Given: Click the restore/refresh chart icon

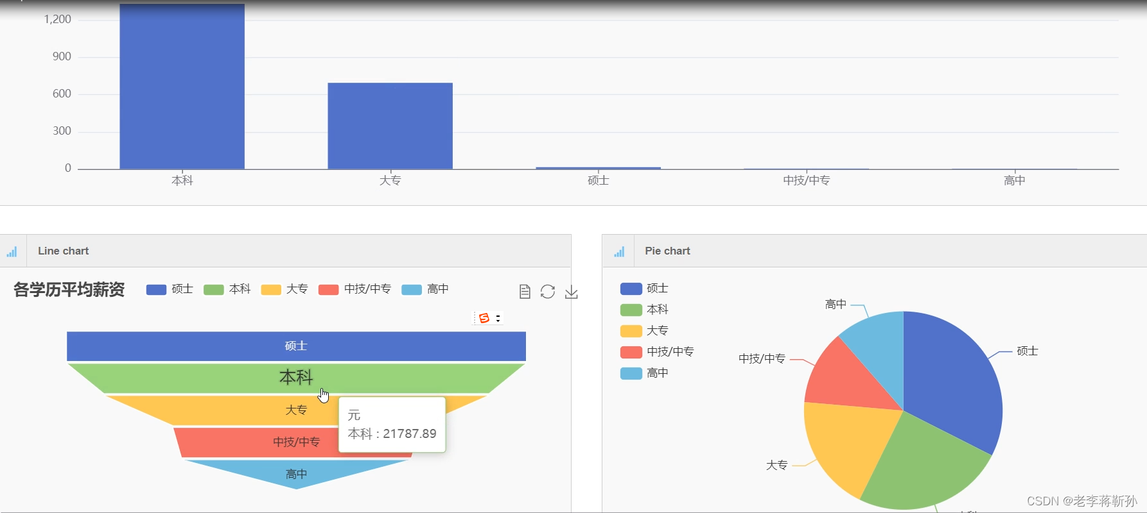Looking at the screenshot, I should coord(548,292).
